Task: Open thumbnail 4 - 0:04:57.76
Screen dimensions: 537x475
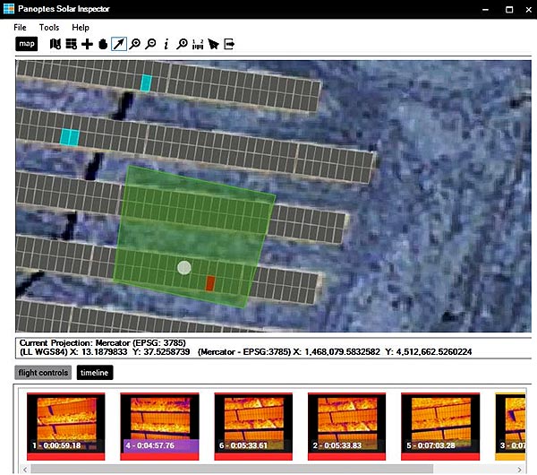Action: (159, 427)
